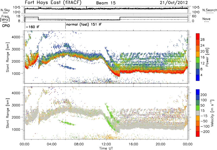Click the Power colorbar tick '28'

(x=202, y=40)
